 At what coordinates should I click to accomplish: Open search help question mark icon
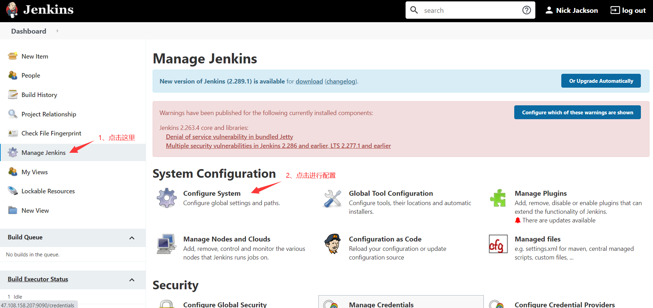coord(526,10)
